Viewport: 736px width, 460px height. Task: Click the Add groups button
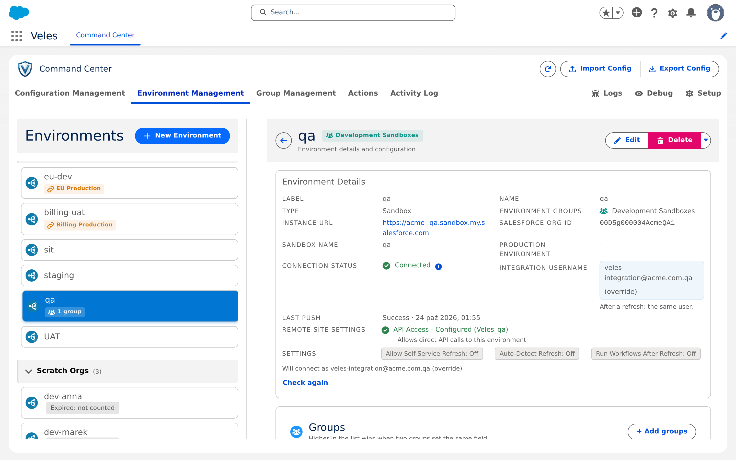point(661,431)
